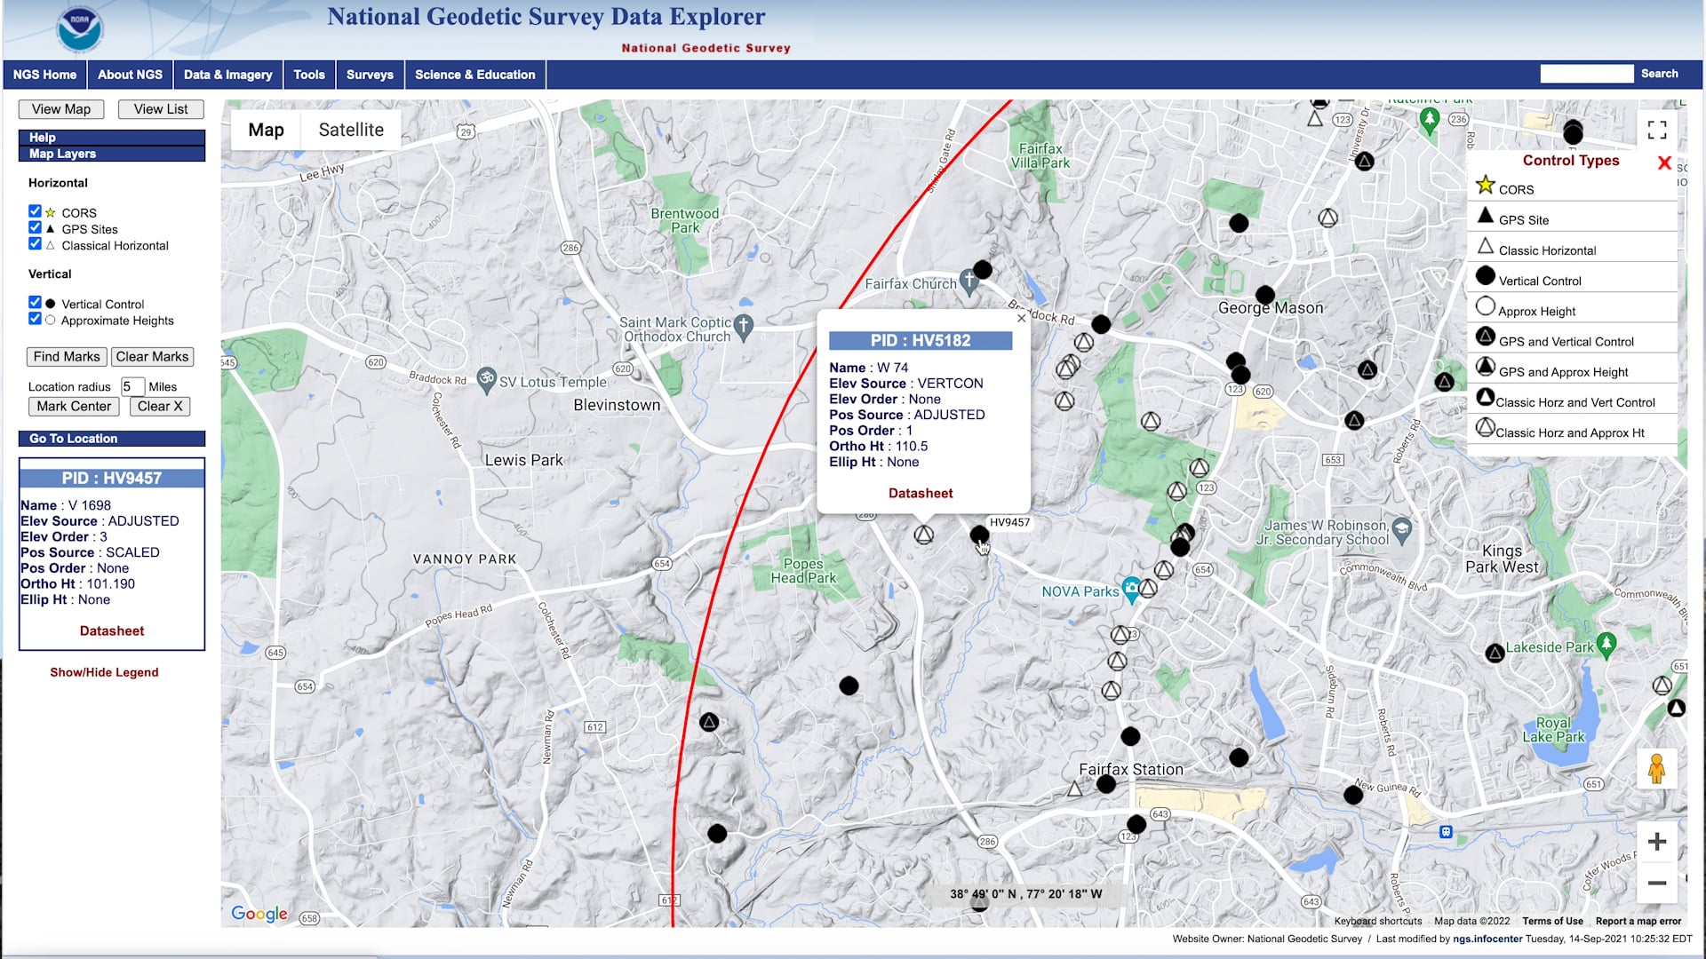Close the Control Types legend panel
Screen dimensions: 1706x959
pyautogui.click(x=1664, y=162)
